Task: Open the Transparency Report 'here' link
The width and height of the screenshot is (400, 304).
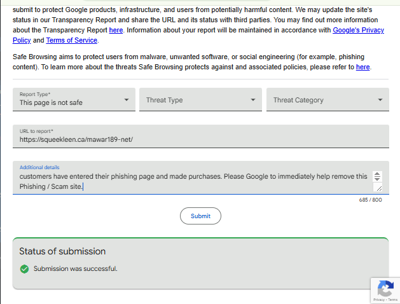Action: (x=116, y=30)
